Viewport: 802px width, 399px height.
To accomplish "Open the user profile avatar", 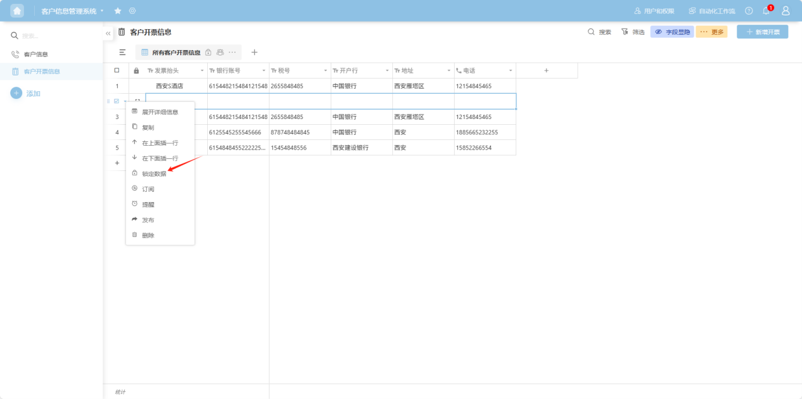I will point(786,11).
